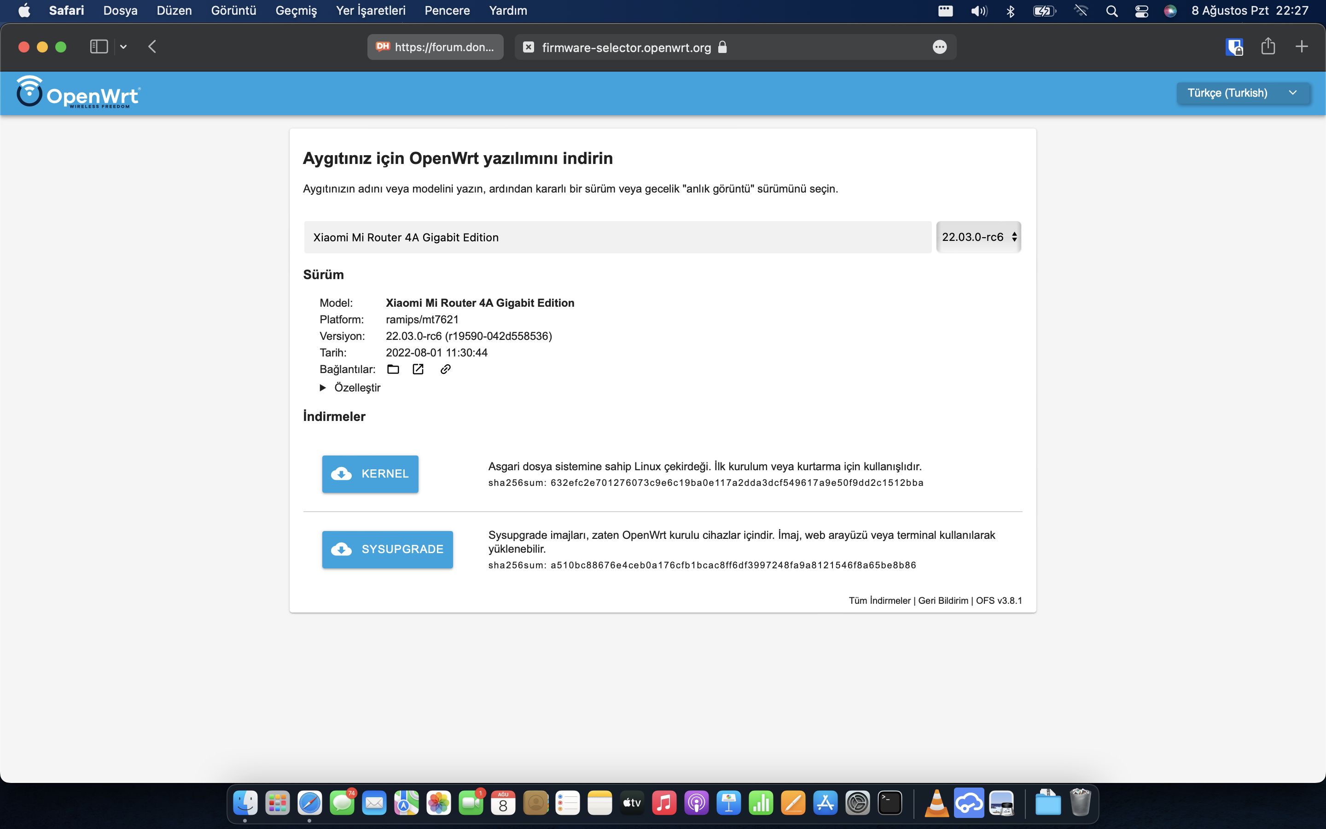Open the Yardım menu
The height and width of the screenshot is (829, 1326).
(508, 11)
